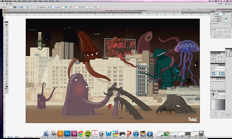Toggle visibility of the green-coded layer

pyautogui.click(x=226, y=52)
